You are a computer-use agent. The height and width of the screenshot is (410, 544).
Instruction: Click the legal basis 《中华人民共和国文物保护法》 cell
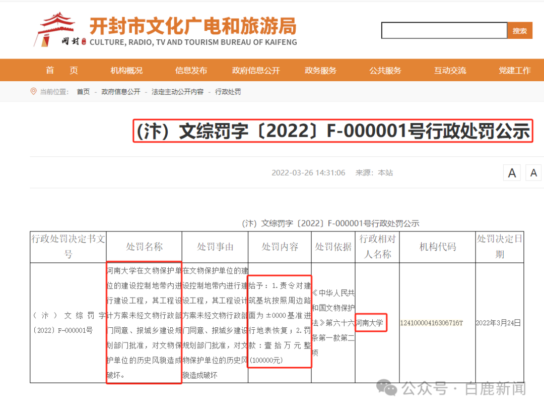click(x=333, y=323)
